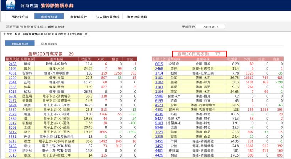Open stock code 6195 詩肯 link
This screenshot has width=291, height=159.
pos(159,100)
